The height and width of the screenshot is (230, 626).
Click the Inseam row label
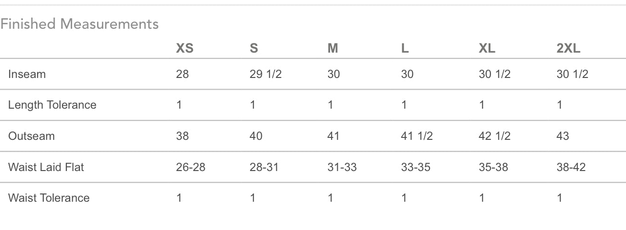pyautogui.click(x=27, y=74)
